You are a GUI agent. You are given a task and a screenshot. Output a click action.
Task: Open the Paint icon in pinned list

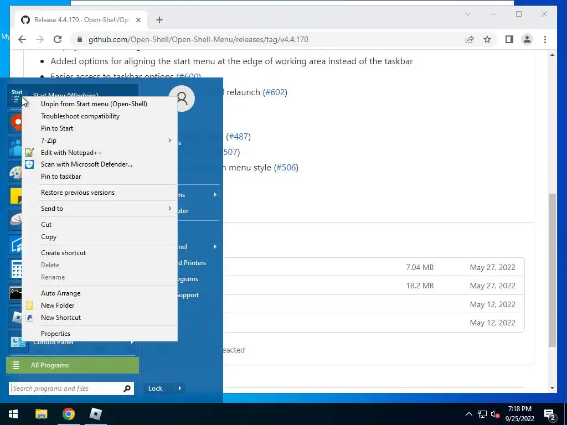click(16, 173)
